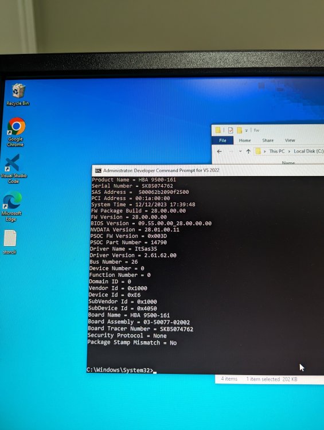Image resolution: width=324 pixels, height=430 pixels.
Task: Click the 'Device Id = 0xE6' line
Action: coord(114,295)
